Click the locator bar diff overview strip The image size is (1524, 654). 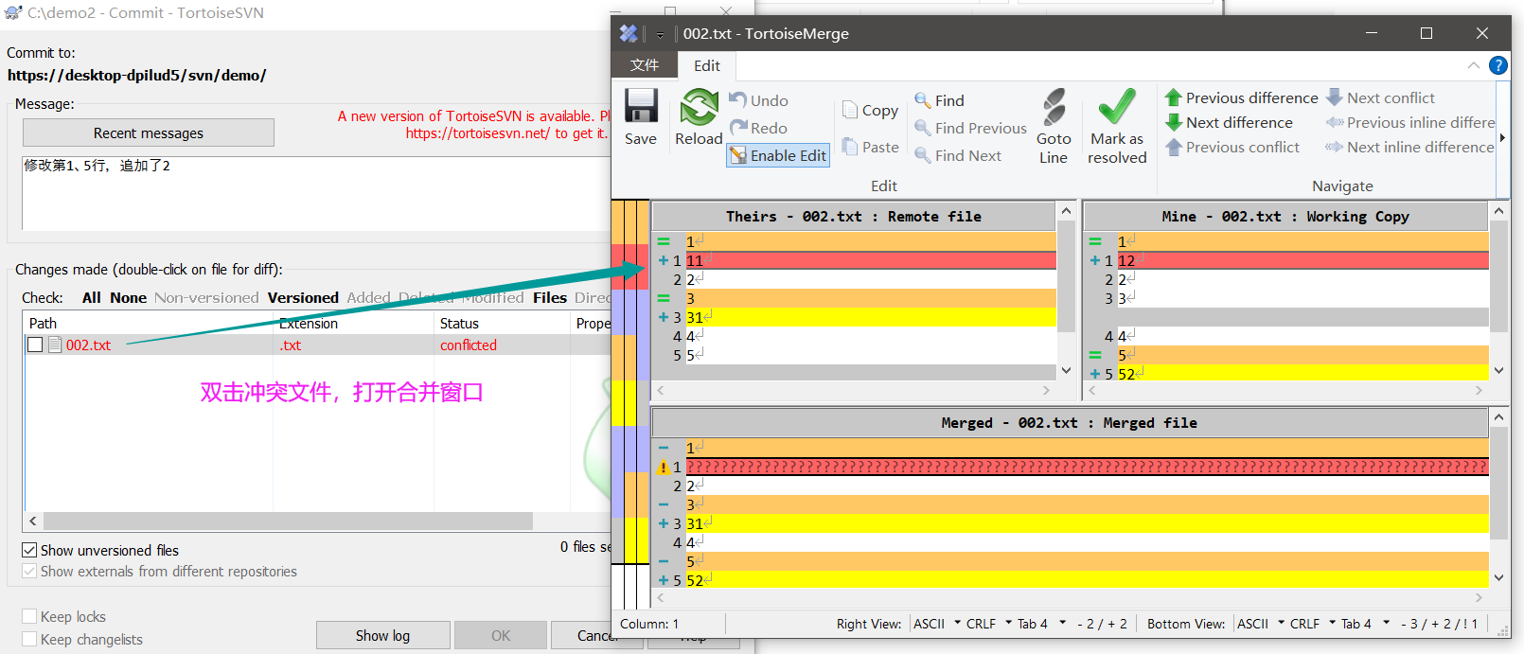coord(630,404)
